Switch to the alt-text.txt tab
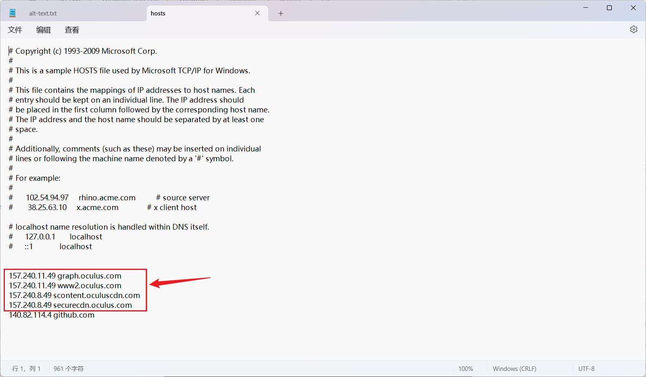Image resolution: width=646 pixels, height=377 pixels. [43, 13]
